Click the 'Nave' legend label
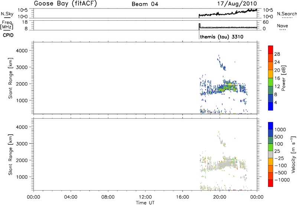297x205 pixels. [x=283, y=26]
